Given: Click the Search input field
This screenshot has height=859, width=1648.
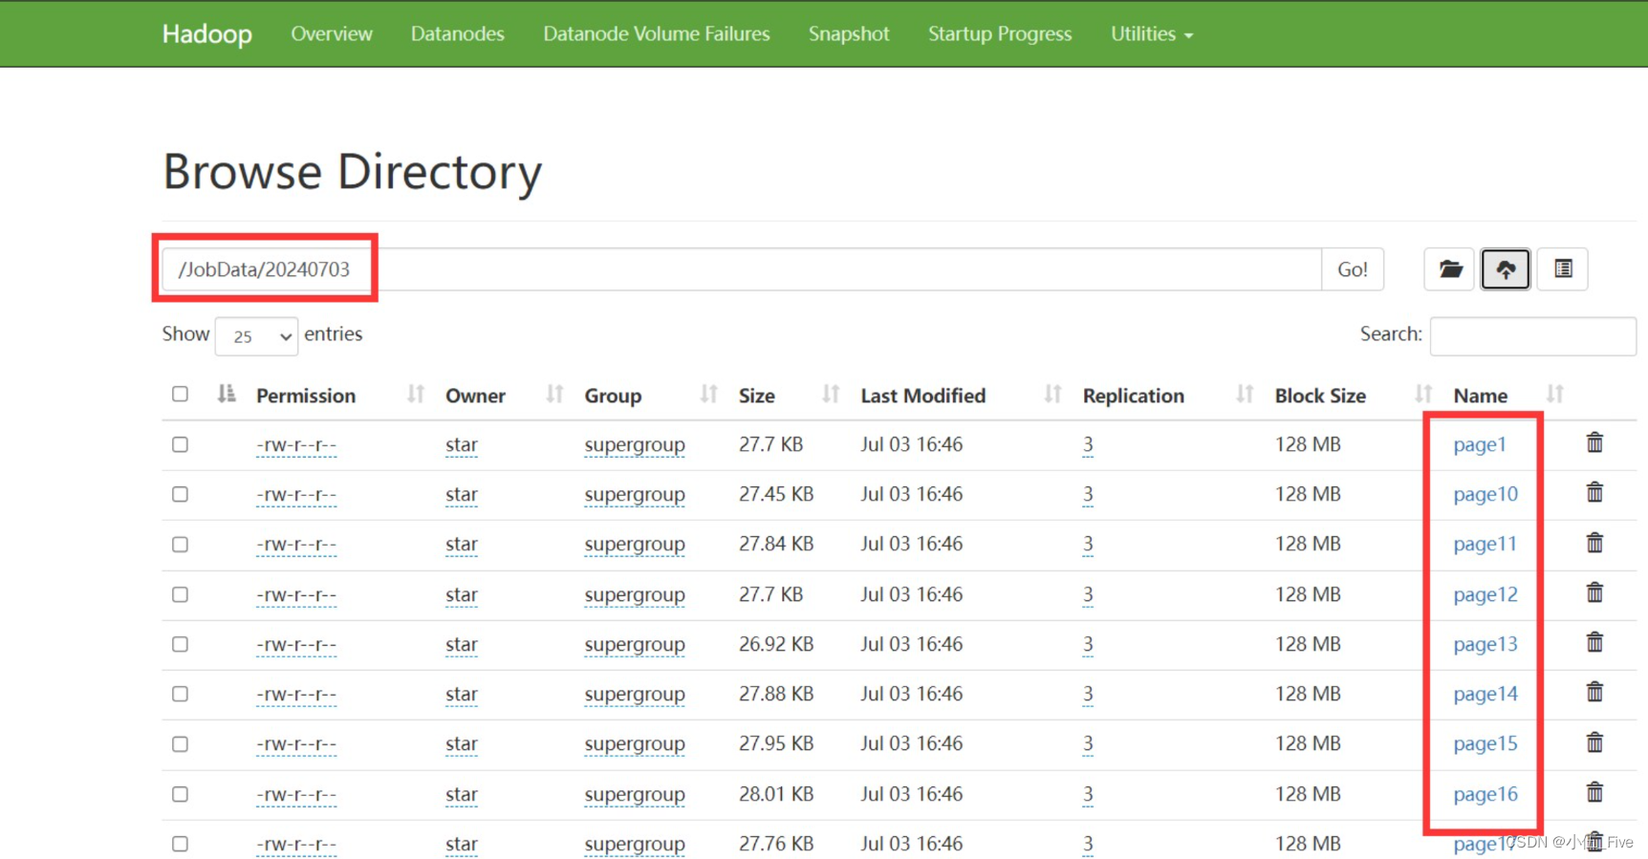Looking at the screenshot, I should pyautogui.click(x=1533, y=335).
